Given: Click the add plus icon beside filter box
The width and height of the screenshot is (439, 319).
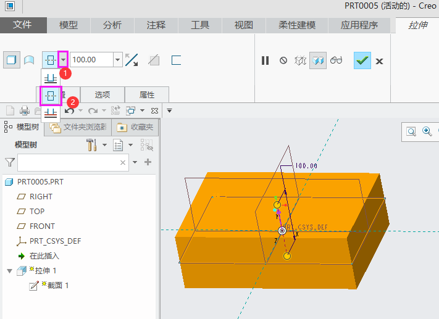Looking at the screenshot, I should [148, 162].
